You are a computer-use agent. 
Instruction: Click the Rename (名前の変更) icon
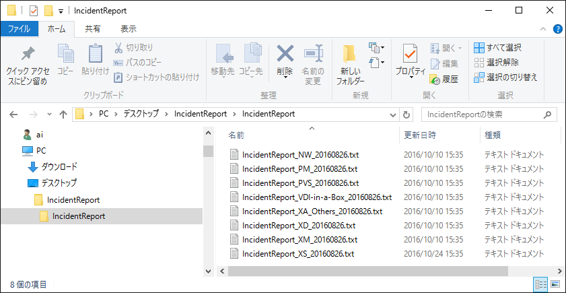(313, 55)
